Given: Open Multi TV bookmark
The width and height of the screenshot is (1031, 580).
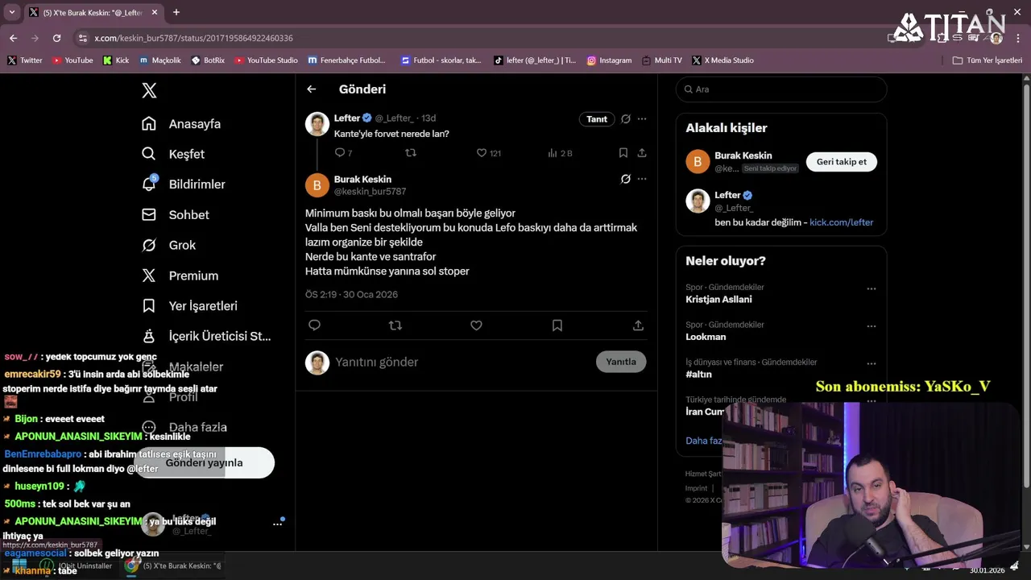Looking at the screenshot, I should coord(661,60).
